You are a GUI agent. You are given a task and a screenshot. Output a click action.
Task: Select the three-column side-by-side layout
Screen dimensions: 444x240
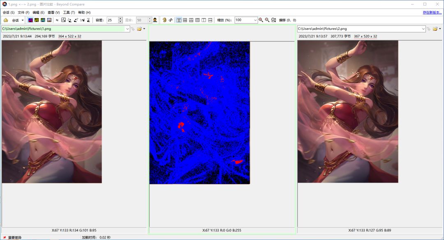point(179,20)
